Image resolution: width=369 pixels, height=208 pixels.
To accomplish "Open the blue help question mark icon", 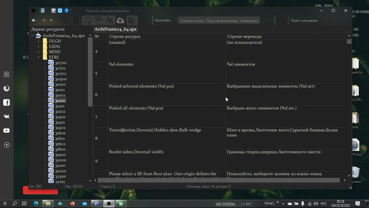I will (x=67, y=11).
